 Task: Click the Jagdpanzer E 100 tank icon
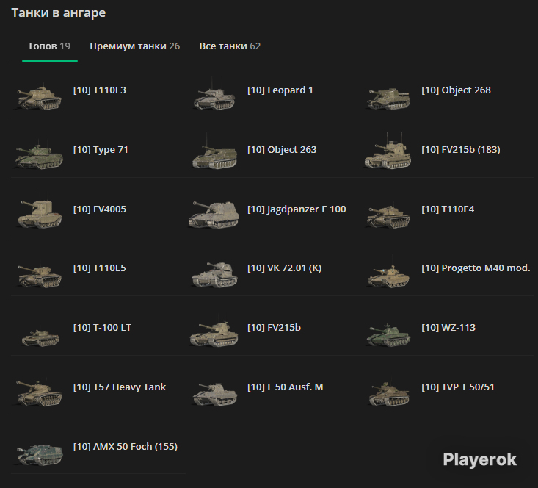tap(214, 215)
